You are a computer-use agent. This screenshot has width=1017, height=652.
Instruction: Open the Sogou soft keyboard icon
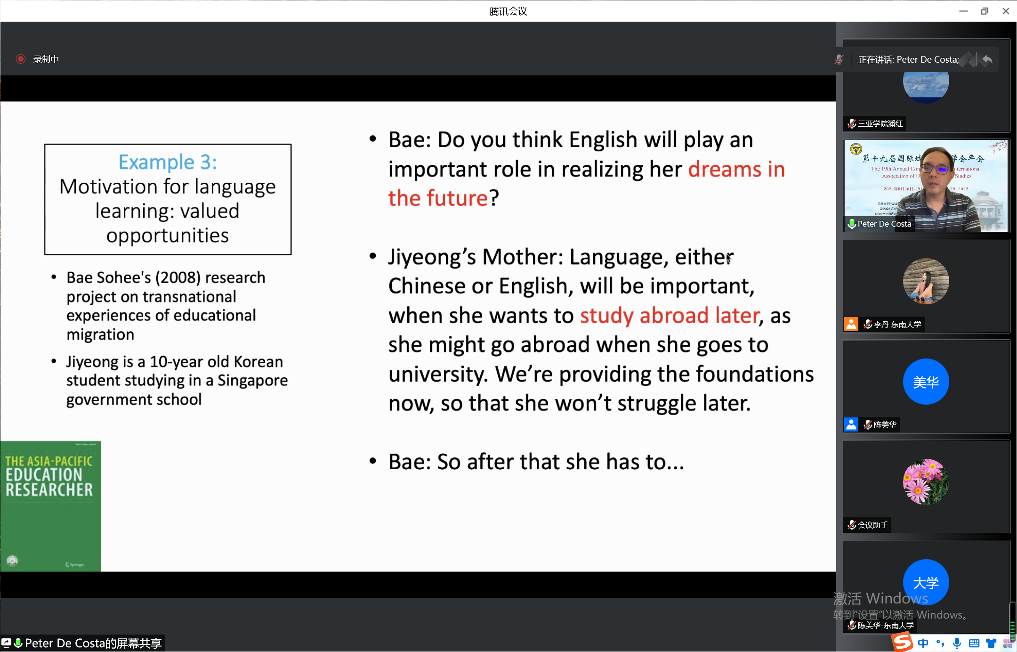[974, 643]
